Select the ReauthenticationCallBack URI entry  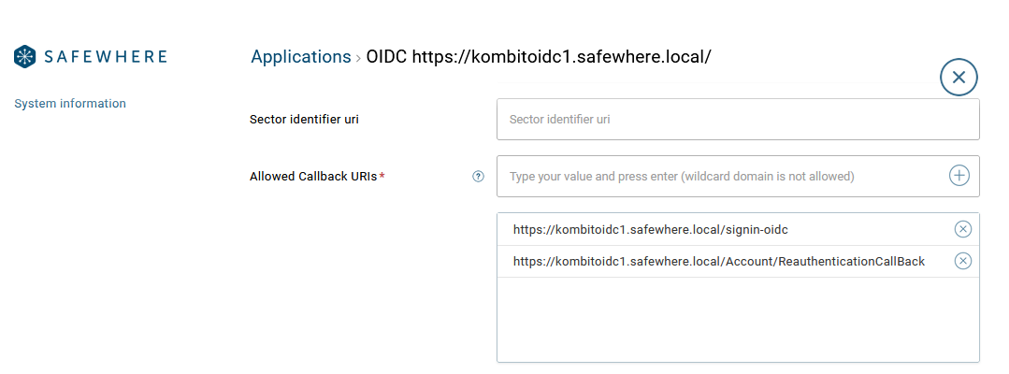738,262
